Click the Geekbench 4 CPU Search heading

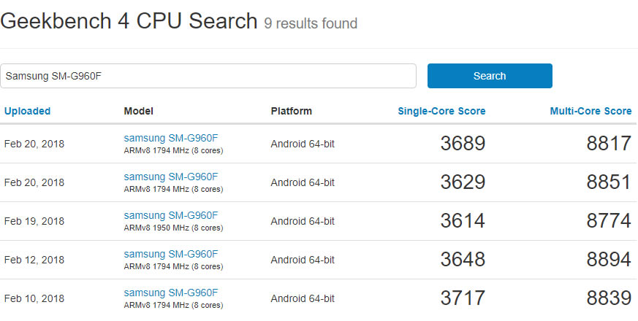pos(129,21)
